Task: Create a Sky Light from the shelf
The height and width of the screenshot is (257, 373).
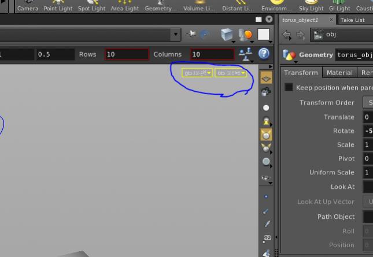Action: click(311, 6)
